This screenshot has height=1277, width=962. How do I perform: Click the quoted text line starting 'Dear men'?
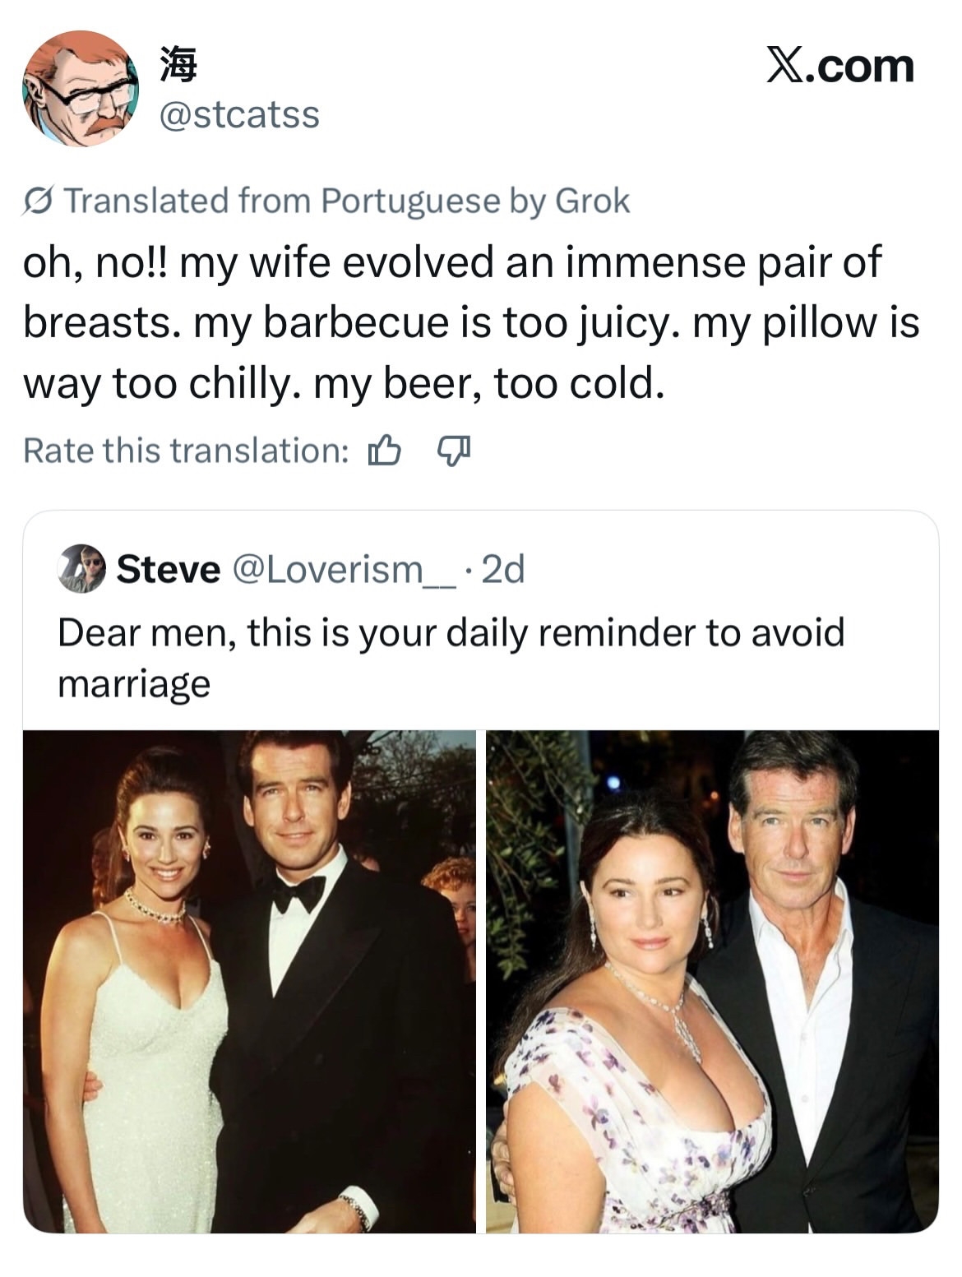[x=451, y=632]
